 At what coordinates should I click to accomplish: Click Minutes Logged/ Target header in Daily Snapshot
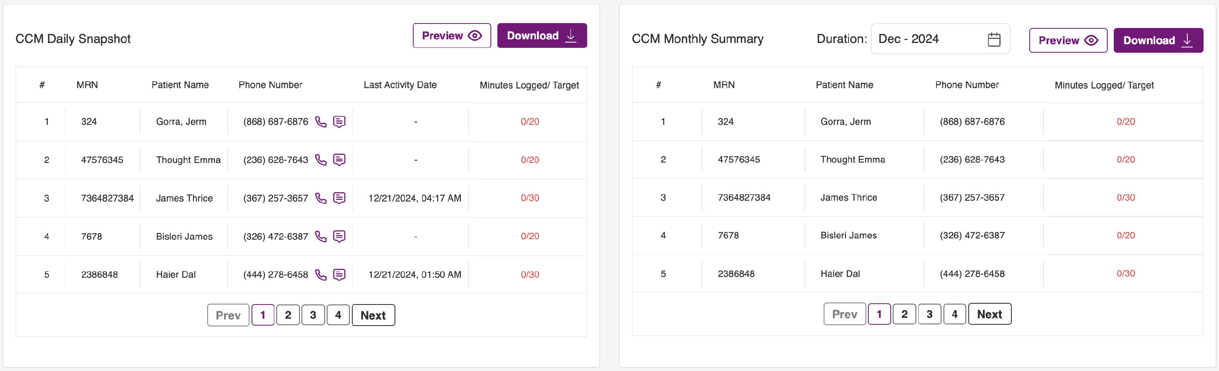[529, 86]
